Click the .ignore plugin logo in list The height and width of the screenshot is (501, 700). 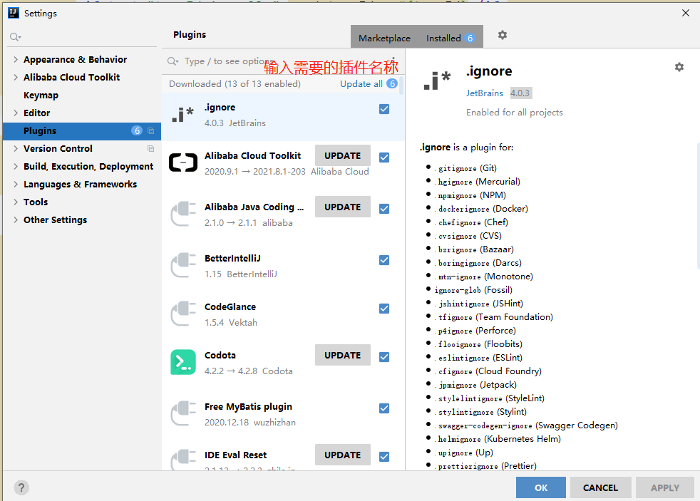(183, 115)
